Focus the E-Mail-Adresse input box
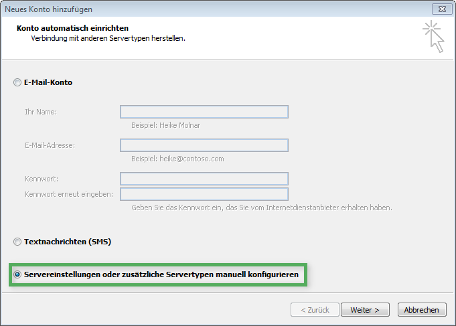The height and width of the screenshot is (326, 456). (204, 145)
